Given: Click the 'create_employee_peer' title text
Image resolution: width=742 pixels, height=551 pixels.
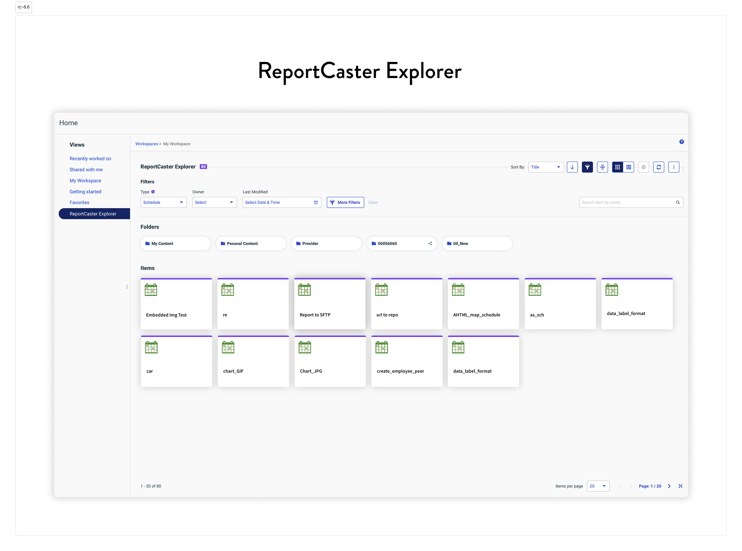Looking at the screenshot, I should click(400, 371).
